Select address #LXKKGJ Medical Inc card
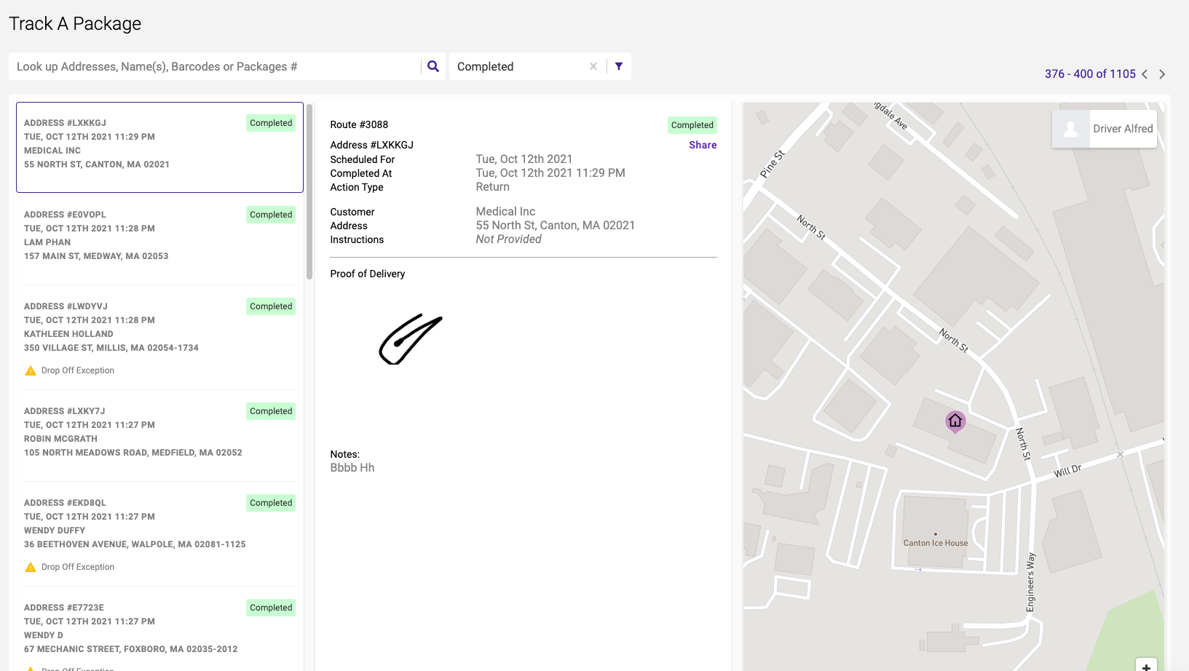The image size is (1189, 671). point(159,147)
